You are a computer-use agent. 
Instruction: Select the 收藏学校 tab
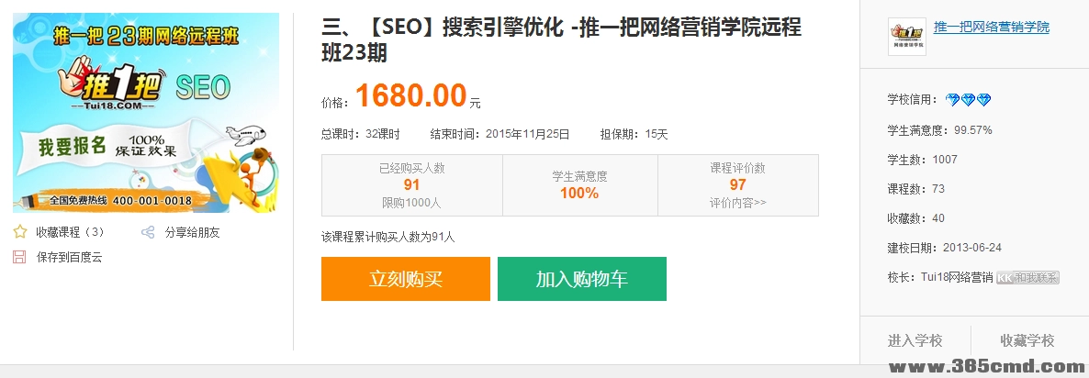[1027, 340]
